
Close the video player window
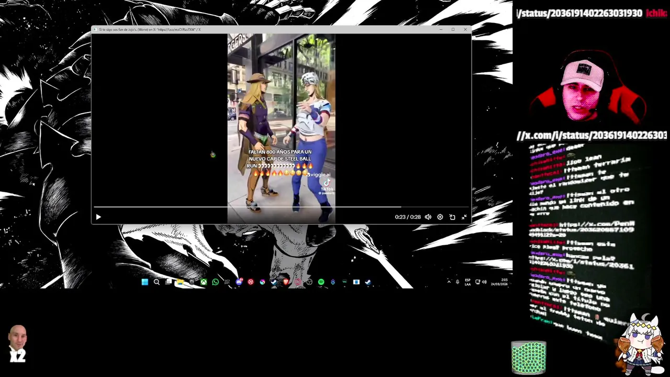click(x=465, y=29)
